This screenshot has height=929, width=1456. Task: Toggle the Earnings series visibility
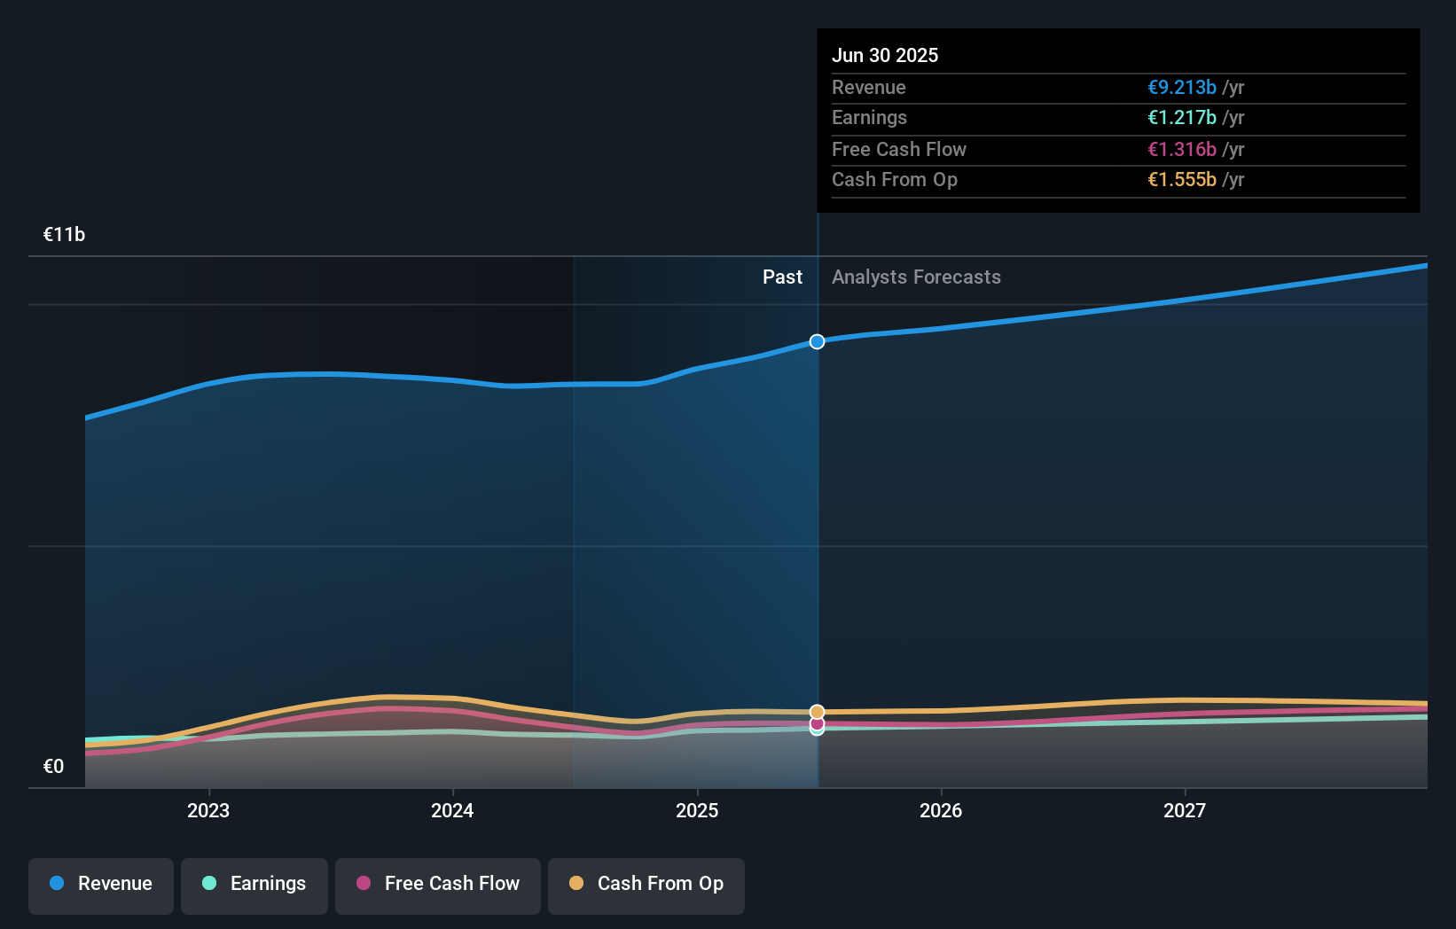click(x=254, y=886)
